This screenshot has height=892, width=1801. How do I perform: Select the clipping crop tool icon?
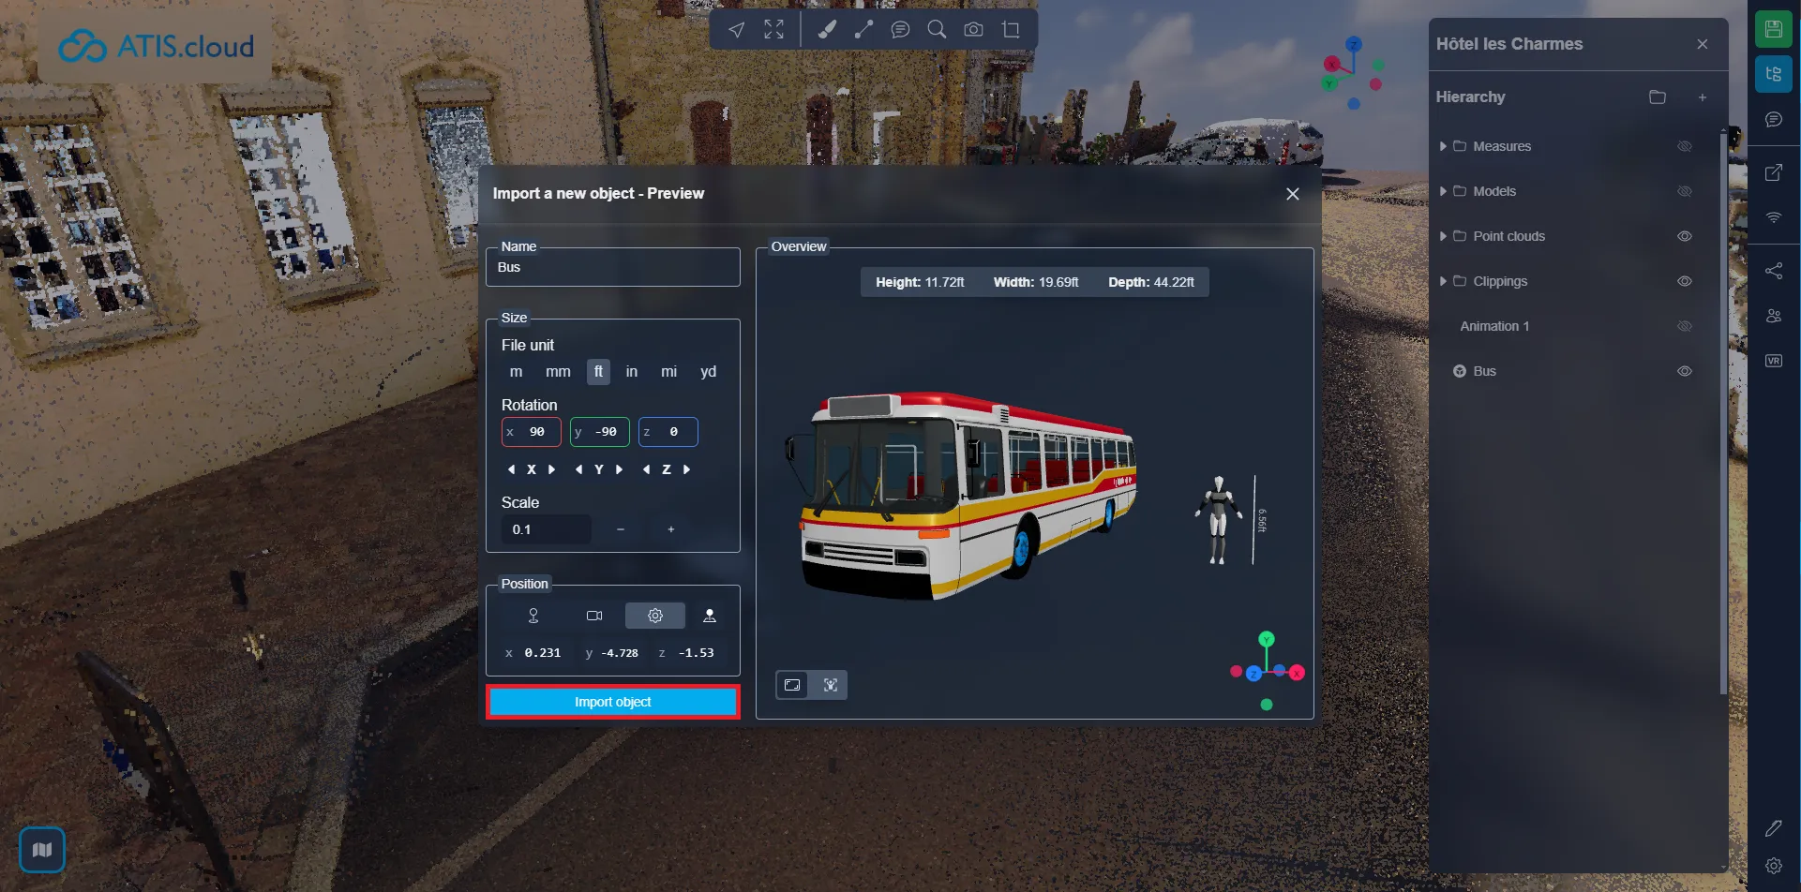1011,30
